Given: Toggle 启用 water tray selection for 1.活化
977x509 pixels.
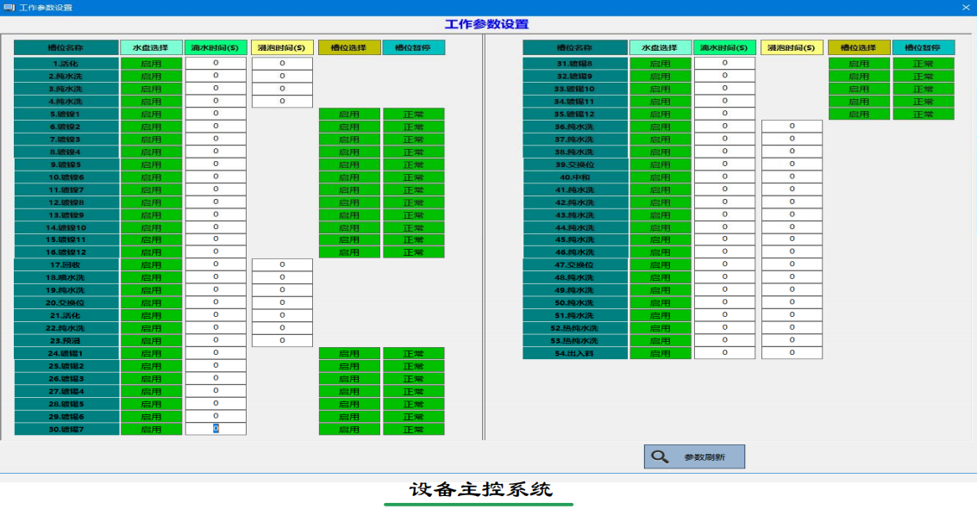Looking at the screenshot, I should pyautogui.click(x=153, y=63).
